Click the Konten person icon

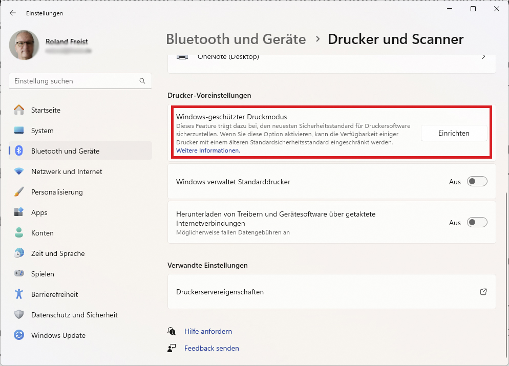tap(19, 232)
